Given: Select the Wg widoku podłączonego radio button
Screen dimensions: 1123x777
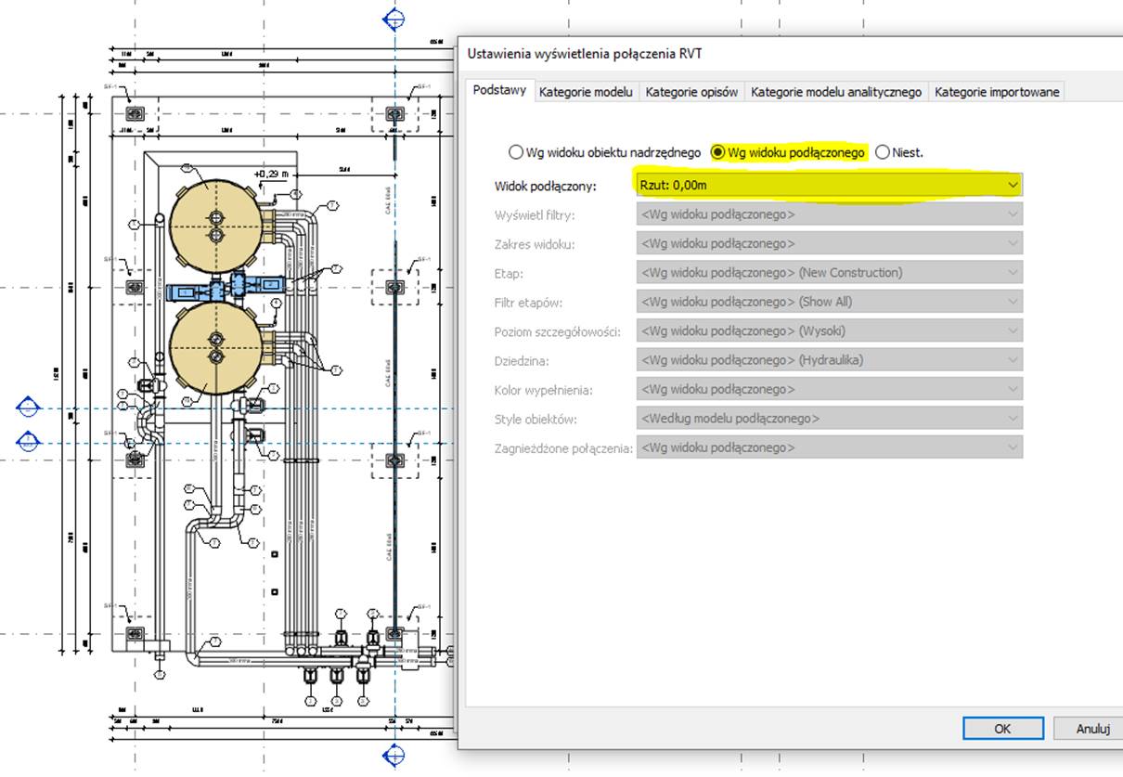Looking at the screenshot, I should [x=717, y=151].
